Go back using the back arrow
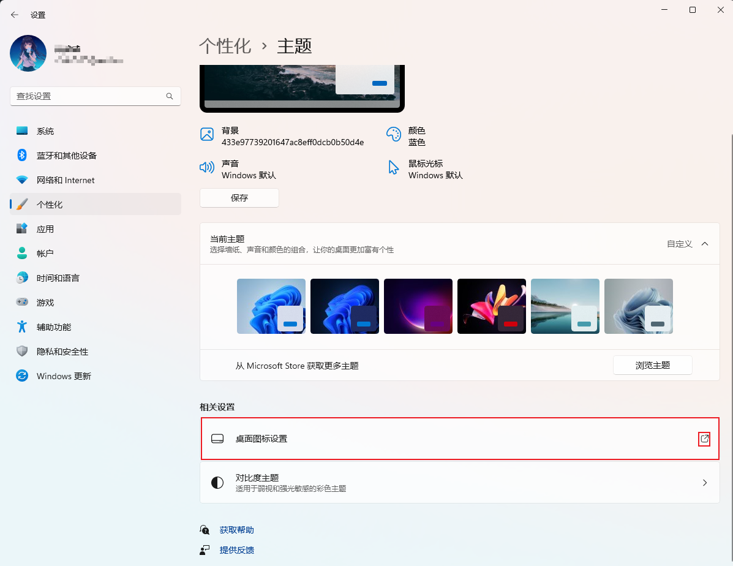The height and width of the screenshot is (566, 733). (15, 15)
